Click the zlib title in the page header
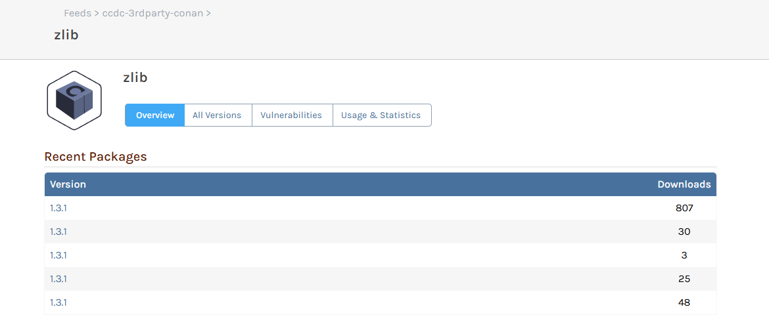 click(66, 35)
